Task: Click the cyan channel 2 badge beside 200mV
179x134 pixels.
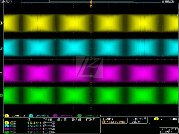Action: click(31, 116)
